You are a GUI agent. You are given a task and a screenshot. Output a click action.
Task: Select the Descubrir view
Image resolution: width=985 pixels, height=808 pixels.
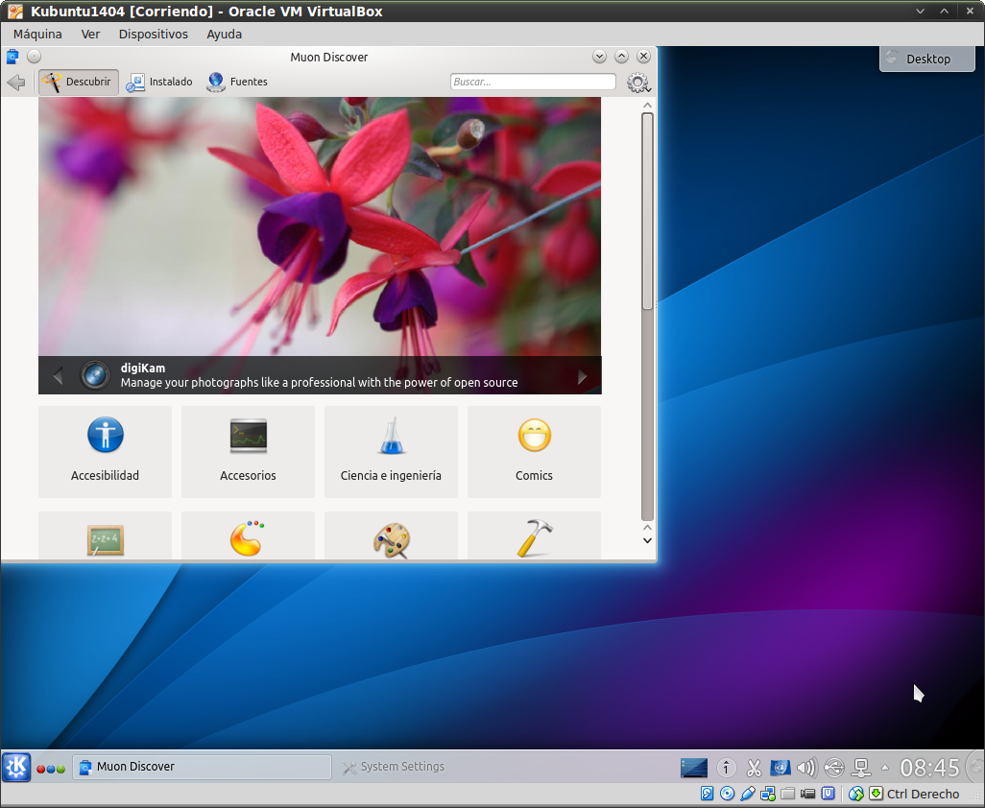(79, 83)
